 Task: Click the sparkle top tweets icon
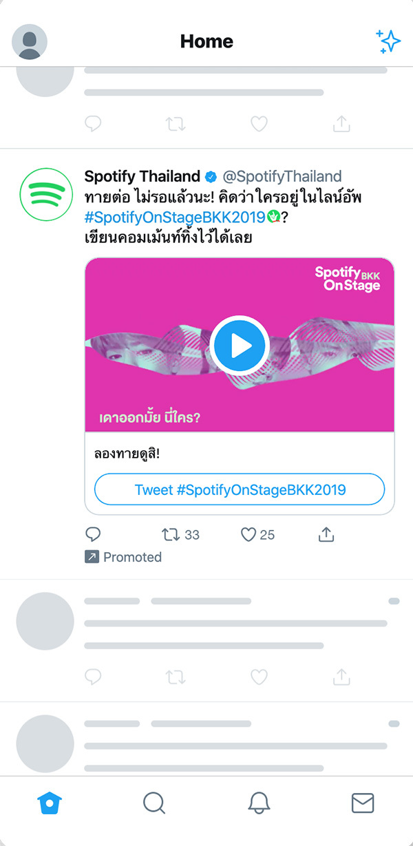click(388, 41)
